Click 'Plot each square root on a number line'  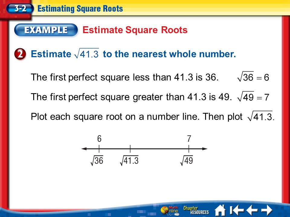115,117
